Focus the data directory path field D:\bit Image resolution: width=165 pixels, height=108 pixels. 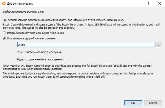click(x=86, y=45)
